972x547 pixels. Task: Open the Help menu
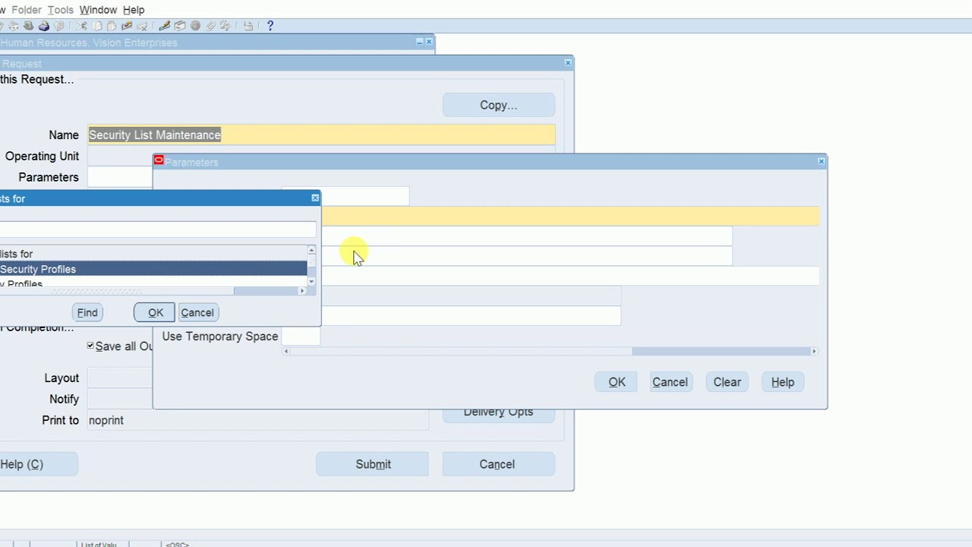(x=134, y=10)
